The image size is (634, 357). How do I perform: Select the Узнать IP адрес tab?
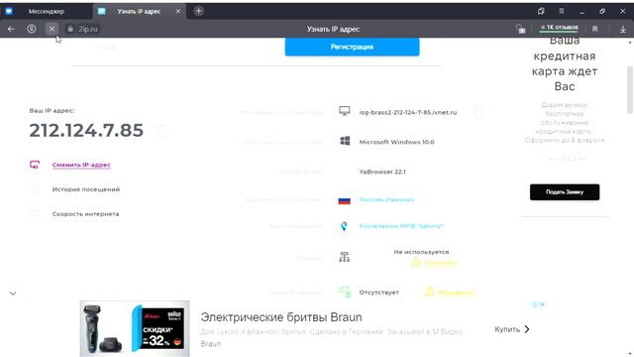tap(139, 11)
